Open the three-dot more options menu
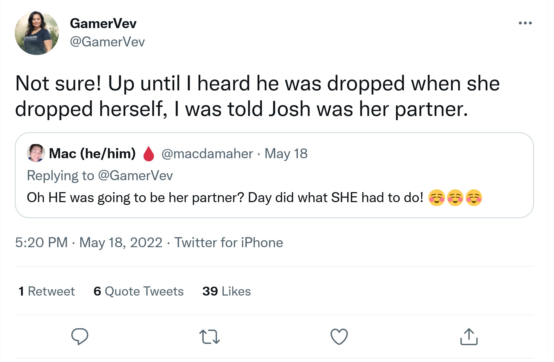Image resolution: width=554 pixels, height=362 pixels. click(525, 23)
